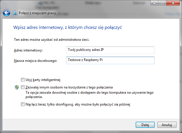Click the Nazwa miejsca docelowego label

pyautogui.click(x=36, y=60)
